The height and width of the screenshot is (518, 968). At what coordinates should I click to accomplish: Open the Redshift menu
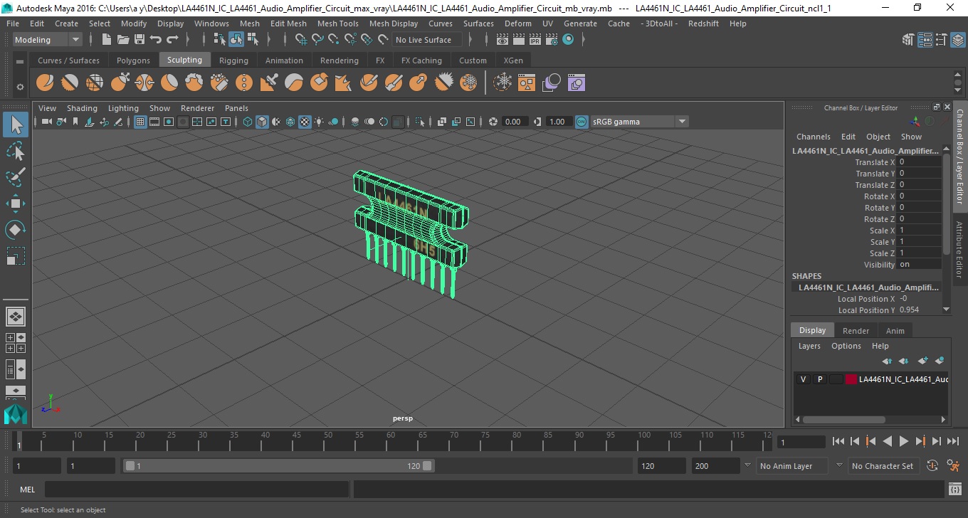(703, 23)
